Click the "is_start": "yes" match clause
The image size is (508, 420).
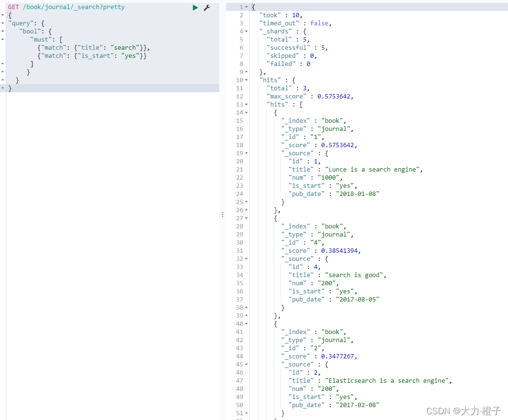click(92, 56)
